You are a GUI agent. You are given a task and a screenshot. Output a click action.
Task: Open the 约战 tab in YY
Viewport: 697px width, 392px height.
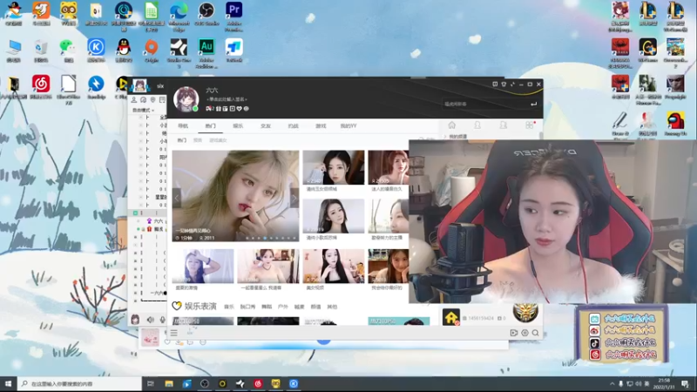pos(293,126)
